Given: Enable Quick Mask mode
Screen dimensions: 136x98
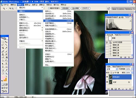Looking at the screenshot, I should pos(6,84).
